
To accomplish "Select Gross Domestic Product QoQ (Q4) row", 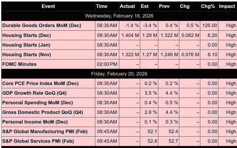I will 43,112.
